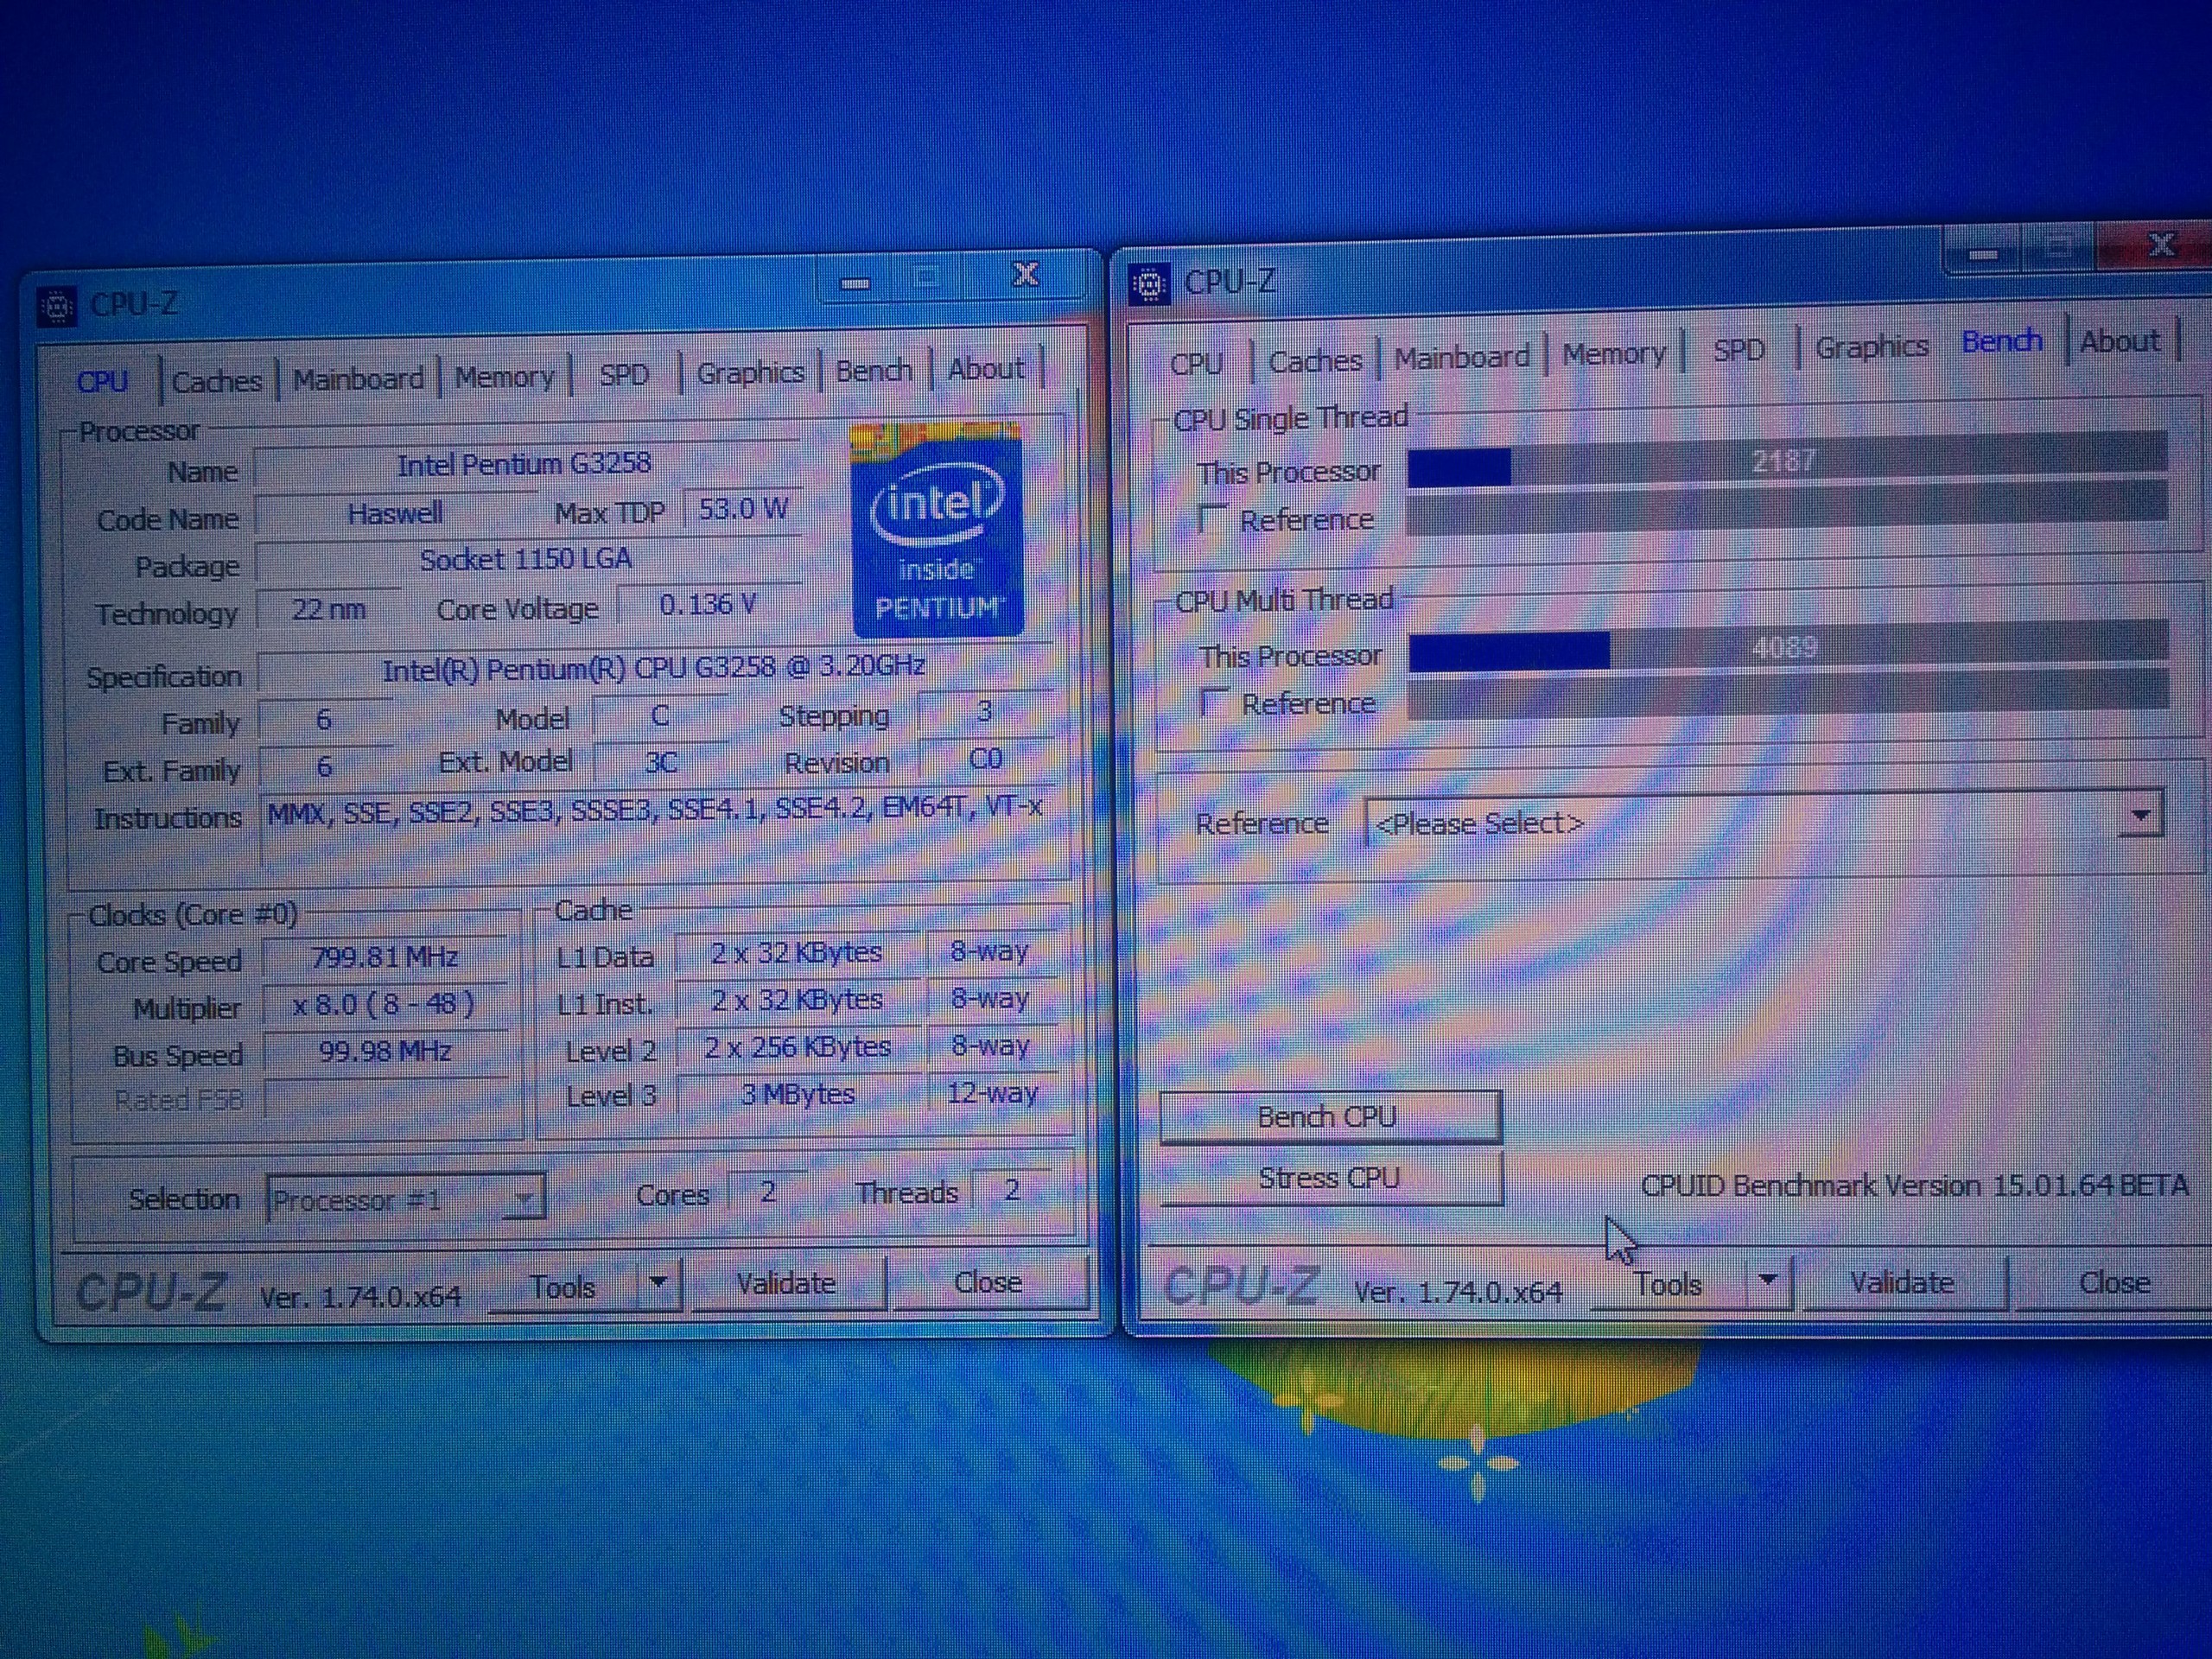Open the Reference <Please Select> dropdown
2212x1659 pixels.
pyautogui.click(x=1764, y=821)
